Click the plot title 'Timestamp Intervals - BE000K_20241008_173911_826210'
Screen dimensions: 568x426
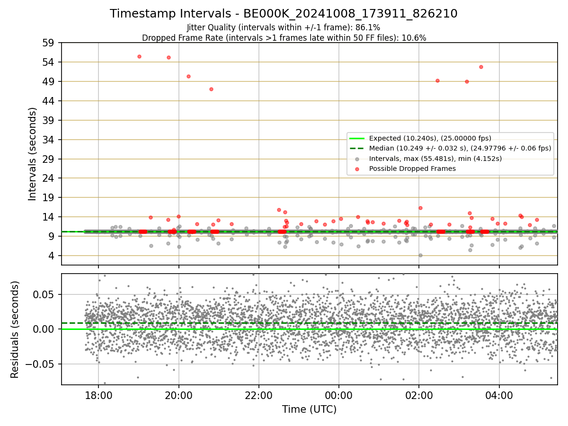click(284, 14)
